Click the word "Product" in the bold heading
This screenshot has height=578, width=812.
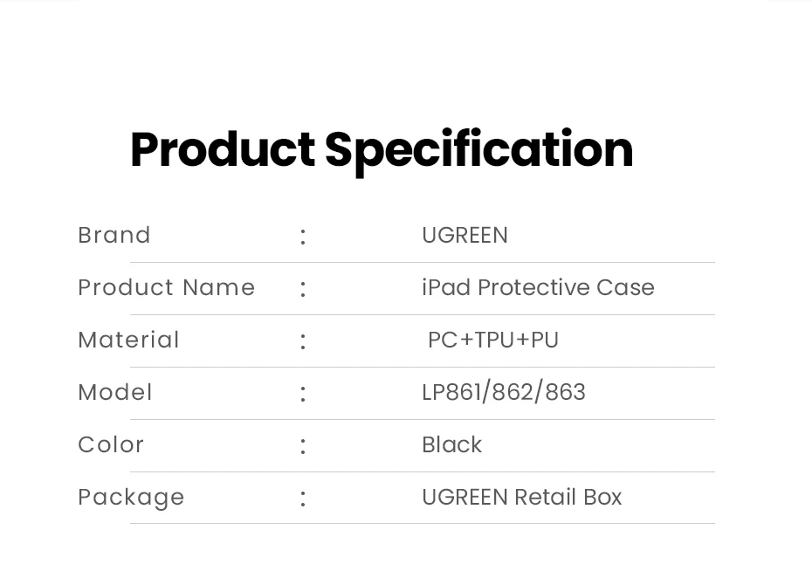[x=222, y=149]
